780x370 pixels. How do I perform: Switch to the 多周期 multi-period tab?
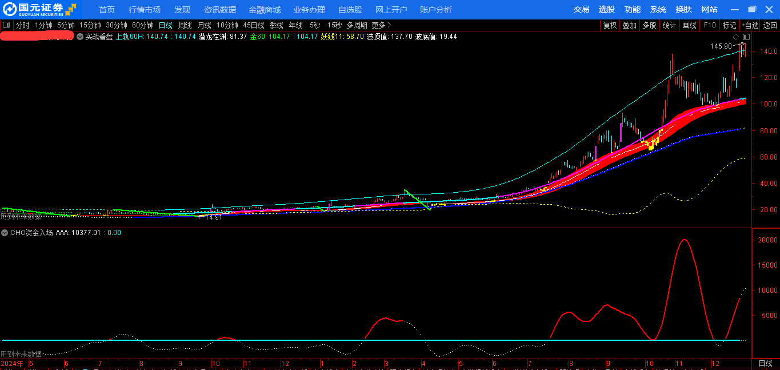(357, 25)
